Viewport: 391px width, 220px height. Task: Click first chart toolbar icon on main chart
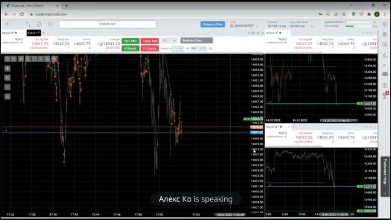point(7,59)
